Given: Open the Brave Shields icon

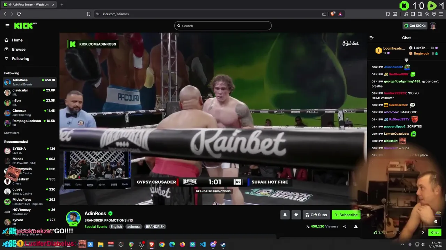Looking at the screenshot, I should click(x=332, y=14).
